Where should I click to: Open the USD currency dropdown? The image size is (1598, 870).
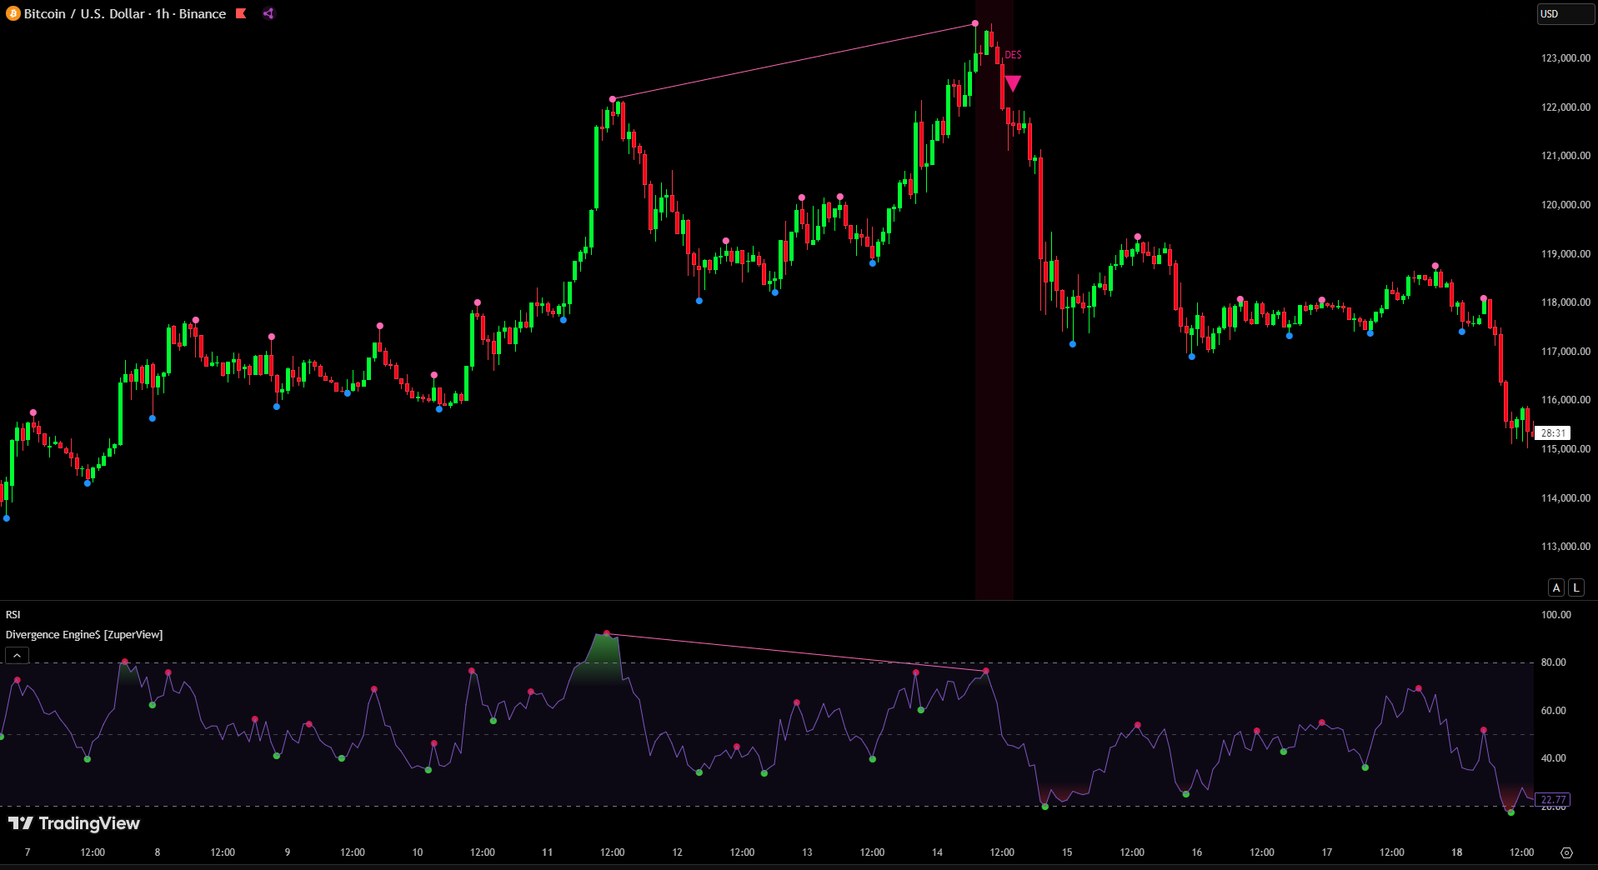coord(1565,14)
